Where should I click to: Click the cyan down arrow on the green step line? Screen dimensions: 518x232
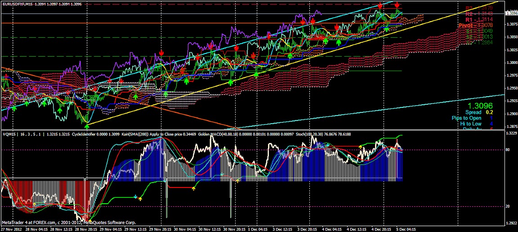point(136,197)
